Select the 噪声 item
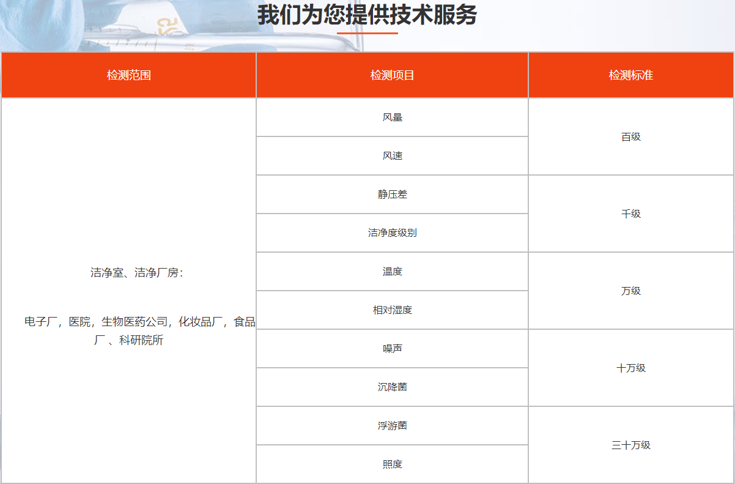Screen dimensions: 735x484 tap(392, 348)
